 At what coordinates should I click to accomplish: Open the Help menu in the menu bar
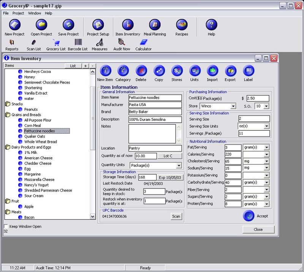[49, 13]
